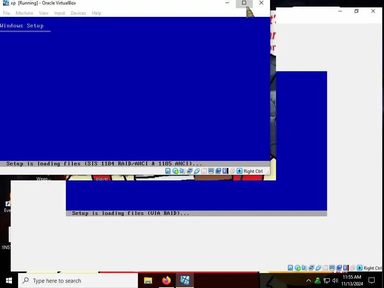This screenshot has height=288, width=384.
Task: Open the volume control in system tray
Action: (335, 280)
